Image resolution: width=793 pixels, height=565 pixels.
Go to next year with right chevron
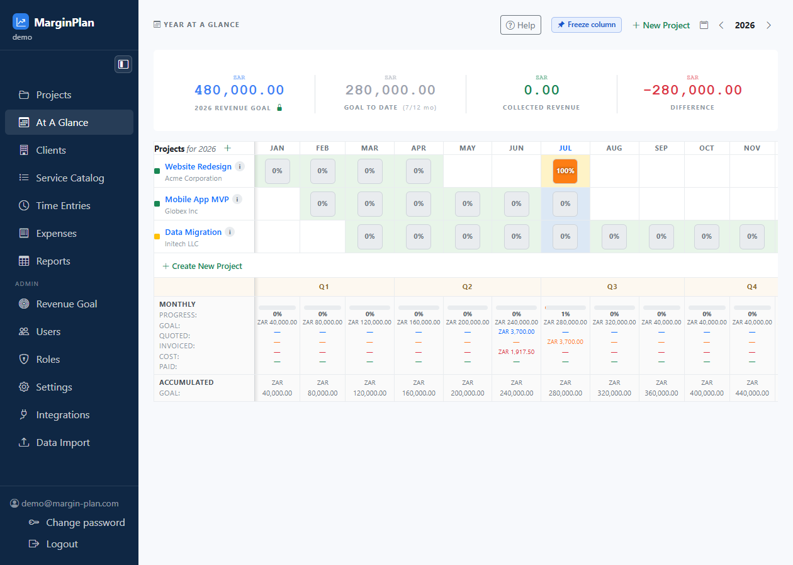coord(768,25)
